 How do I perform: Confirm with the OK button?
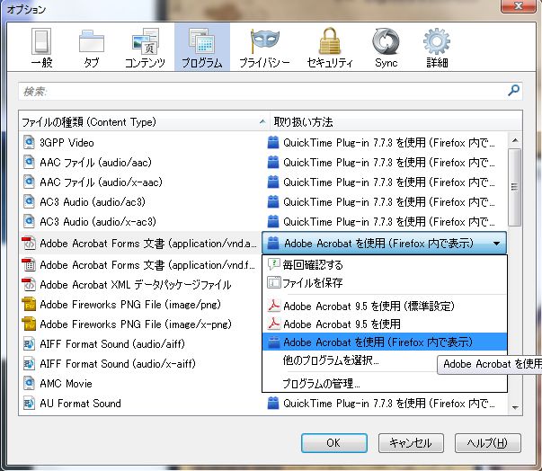coord(333,443)
